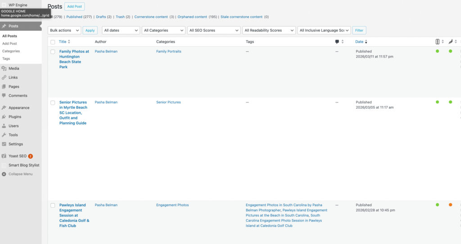The height and width of the screenshot is (244, 461).
Task: Click the Senior Pictures category link
Action: (x=168, y=102)
